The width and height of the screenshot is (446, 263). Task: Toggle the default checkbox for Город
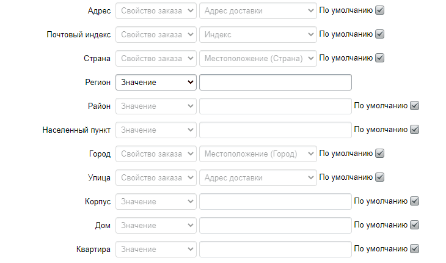pyautogui.click(x=380, y=154)
